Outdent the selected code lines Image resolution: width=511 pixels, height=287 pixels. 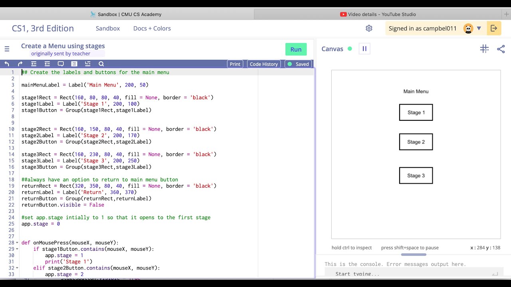click(47, 64)
